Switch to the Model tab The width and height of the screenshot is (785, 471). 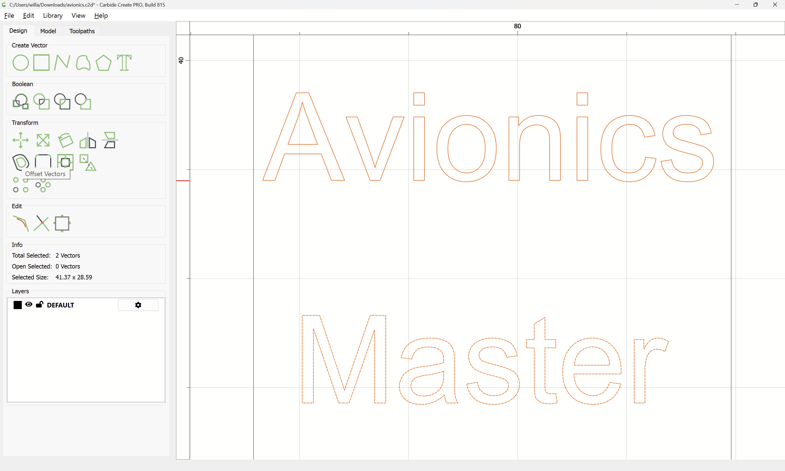(48, 31)
